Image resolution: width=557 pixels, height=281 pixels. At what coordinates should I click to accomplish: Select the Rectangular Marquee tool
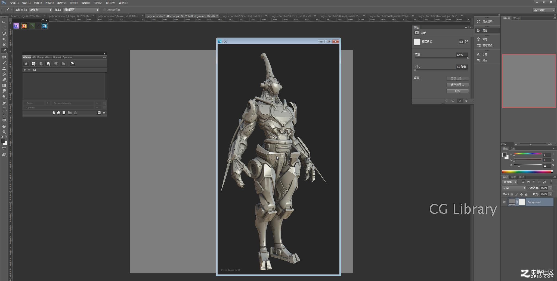(x=4, y=28)
